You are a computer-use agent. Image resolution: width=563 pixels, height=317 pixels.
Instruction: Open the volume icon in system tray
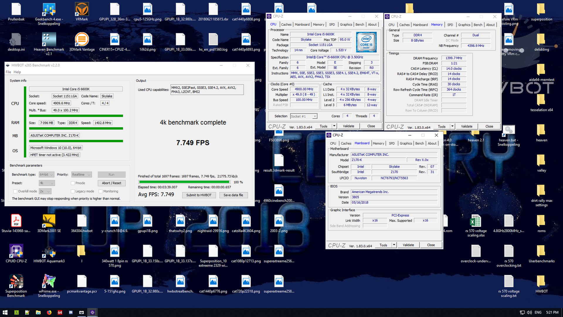coord(529,312)
